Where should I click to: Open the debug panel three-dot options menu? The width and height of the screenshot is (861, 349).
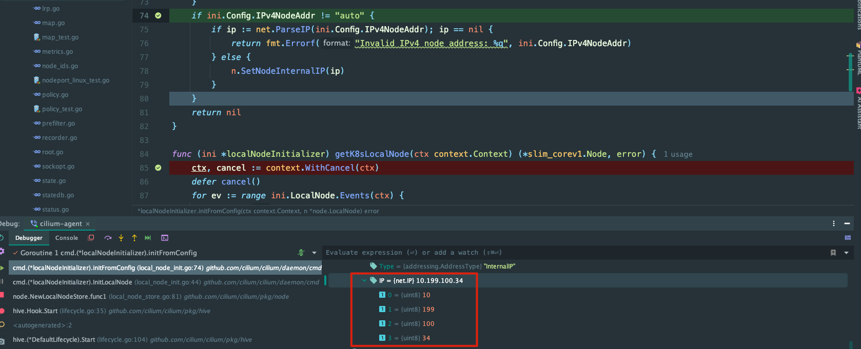(834, 223)
